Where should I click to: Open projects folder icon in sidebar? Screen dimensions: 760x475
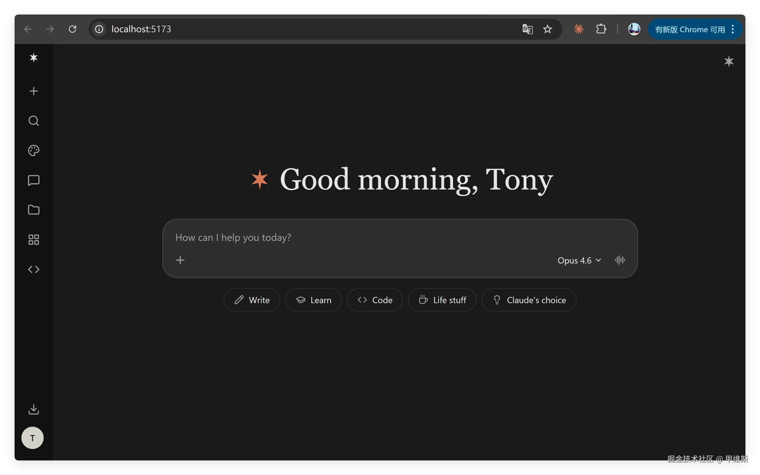(34, 210)
